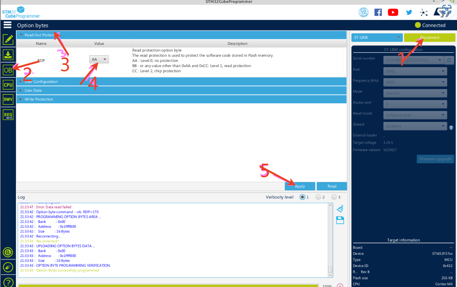Open the log settings wrench icon
This screenshot has height=287, width=457.
(x=8, y=267)
